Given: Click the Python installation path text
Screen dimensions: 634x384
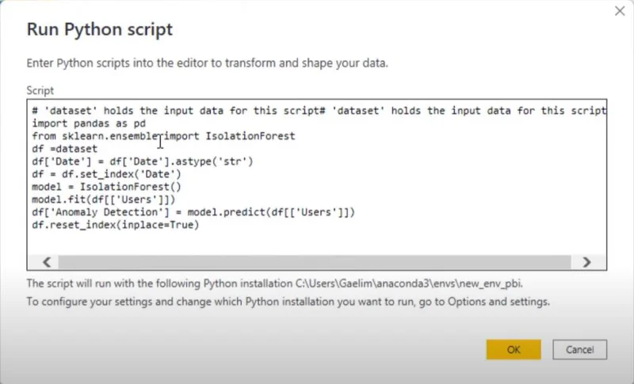Looking at the screenshot, I should point(409,283).
